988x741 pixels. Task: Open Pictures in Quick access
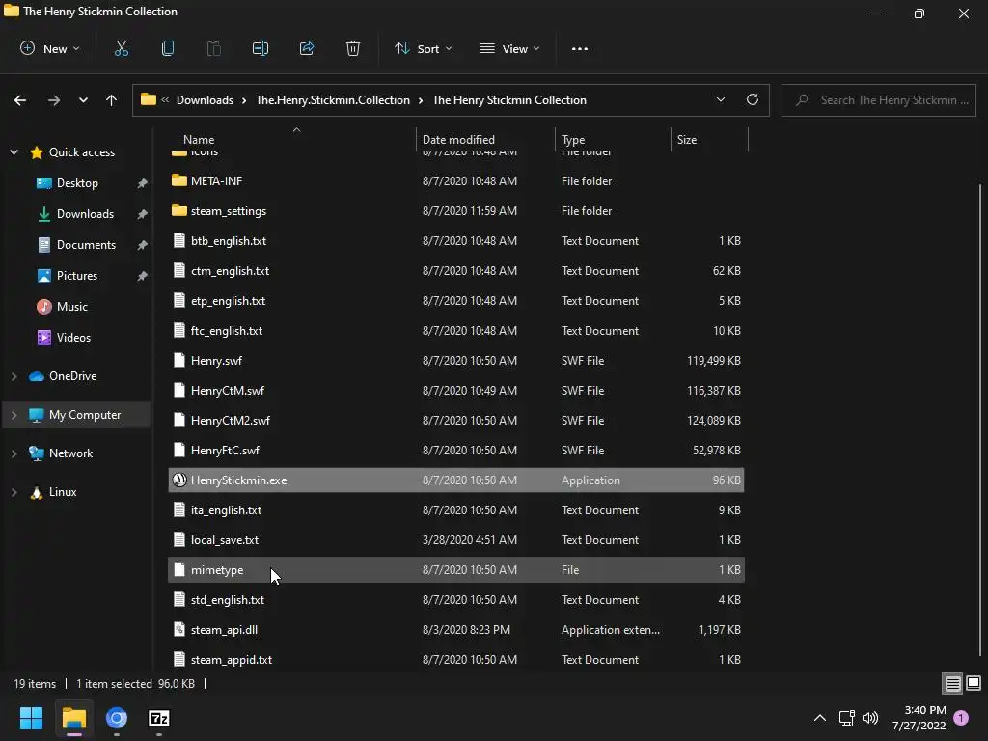pyautogui.click(x=77, y=275)
